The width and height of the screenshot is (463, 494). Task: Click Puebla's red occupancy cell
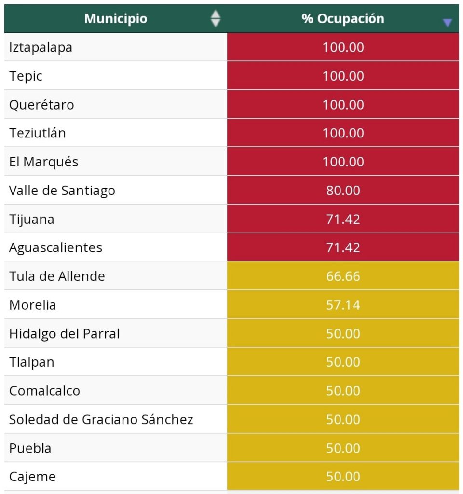[x=343, y=447]
